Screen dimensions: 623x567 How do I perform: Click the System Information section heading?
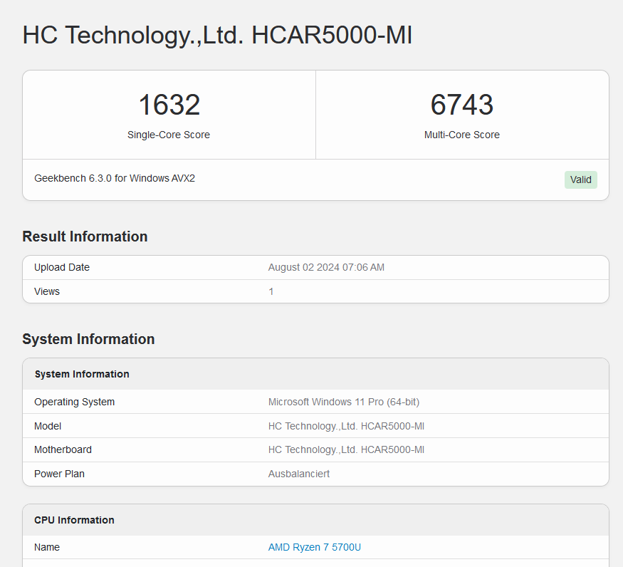pyautogui.click(x=88, y=339)
